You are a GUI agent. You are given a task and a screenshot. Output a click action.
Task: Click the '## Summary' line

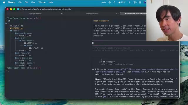(109, 62)
